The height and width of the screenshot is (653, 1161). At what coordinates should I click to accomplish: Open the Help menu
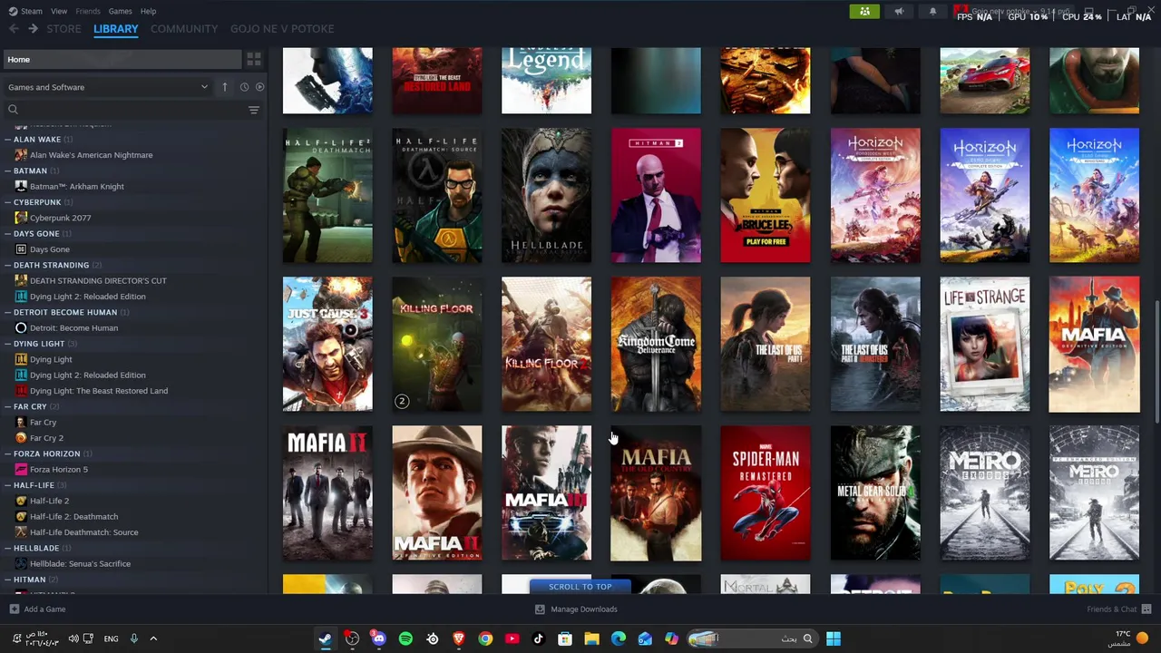148,11
